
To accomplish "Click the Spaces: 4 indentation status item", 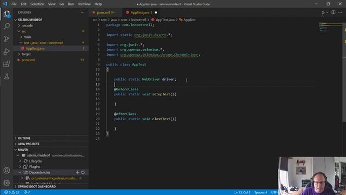I will [261, 192].
